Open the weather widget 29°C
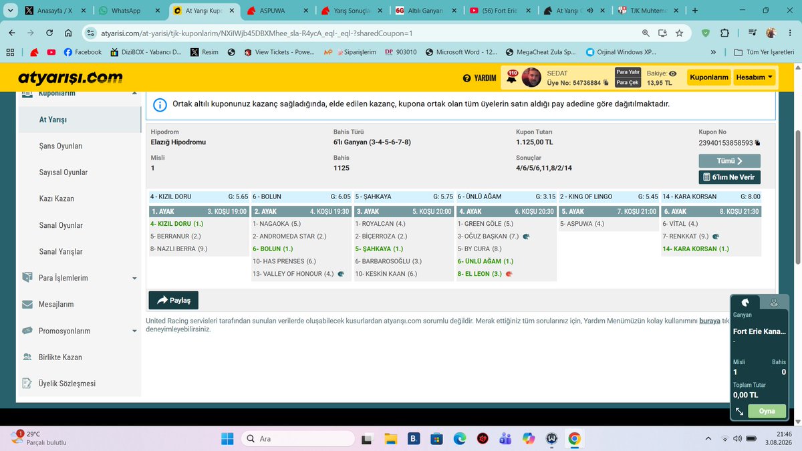Viewport: 802px width, 451px height. coord(37,438)
